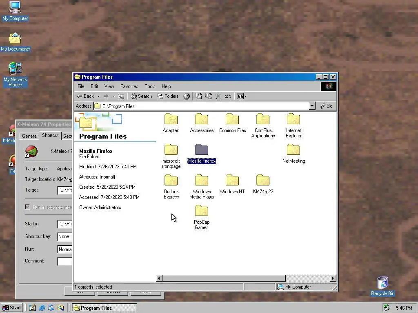The image size is (418, 313).
Task: Select the Windows Media Player folder
Action: point(202,187)
